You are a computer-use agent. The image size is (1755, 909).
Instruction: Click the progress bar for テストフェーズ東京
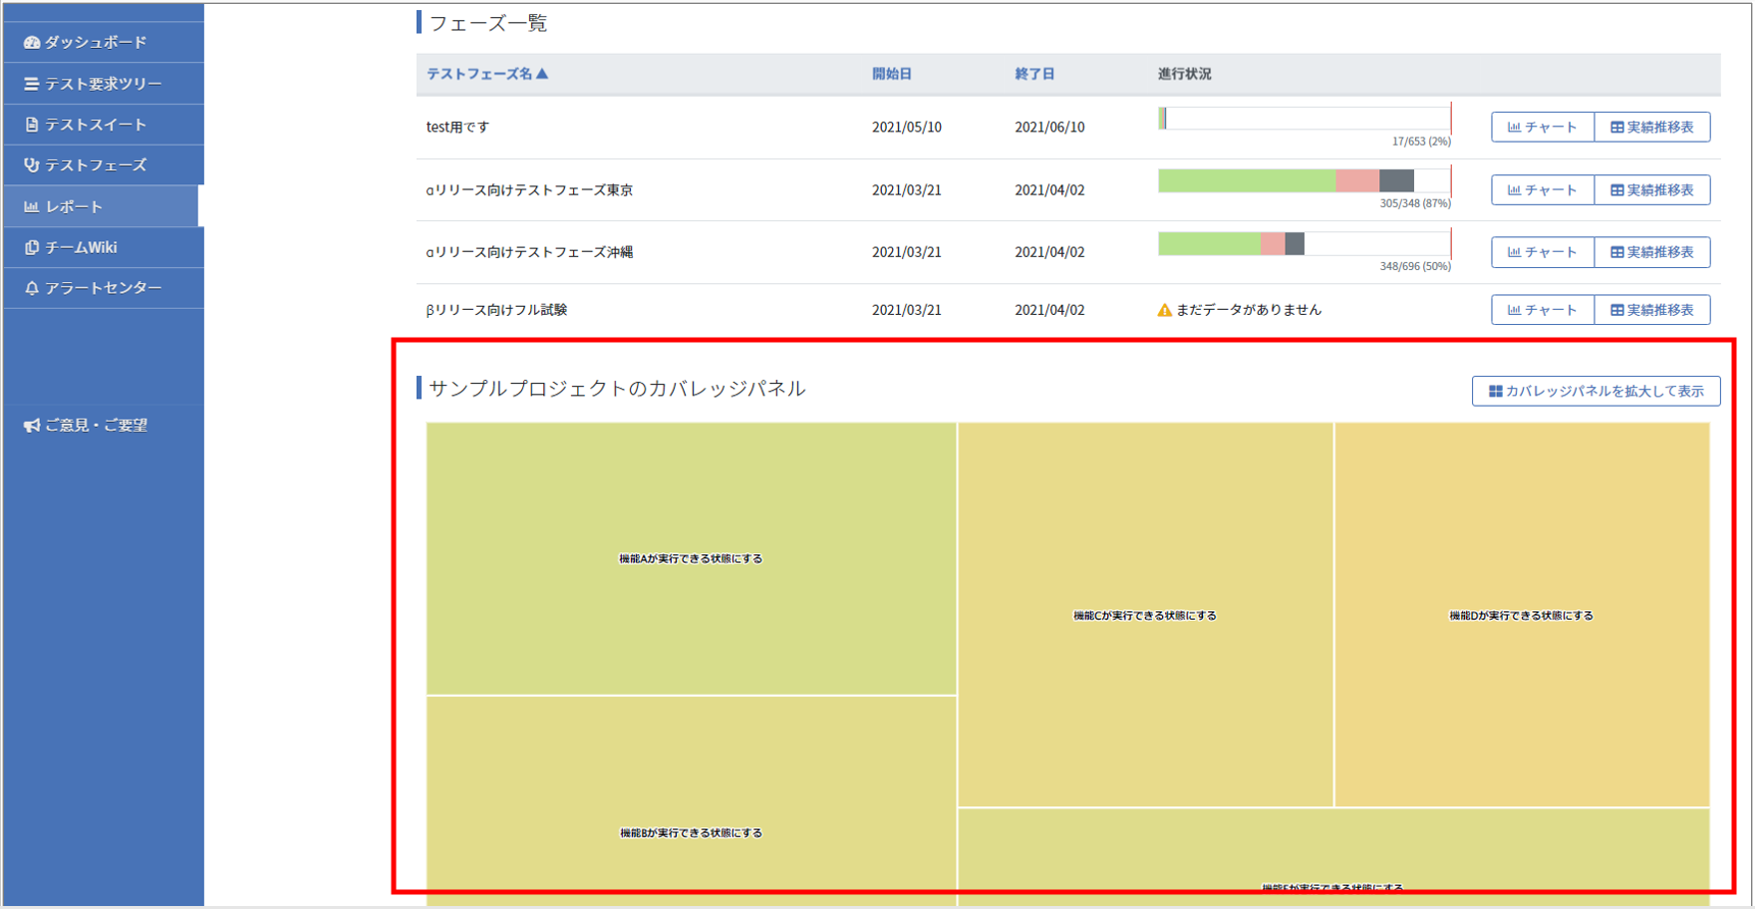(1305, 180)
